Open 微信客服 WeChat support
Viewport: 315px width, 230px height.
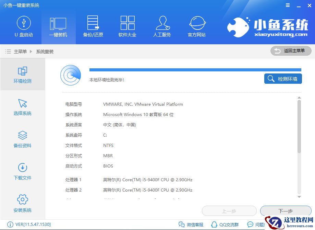(x=191, y=225)
